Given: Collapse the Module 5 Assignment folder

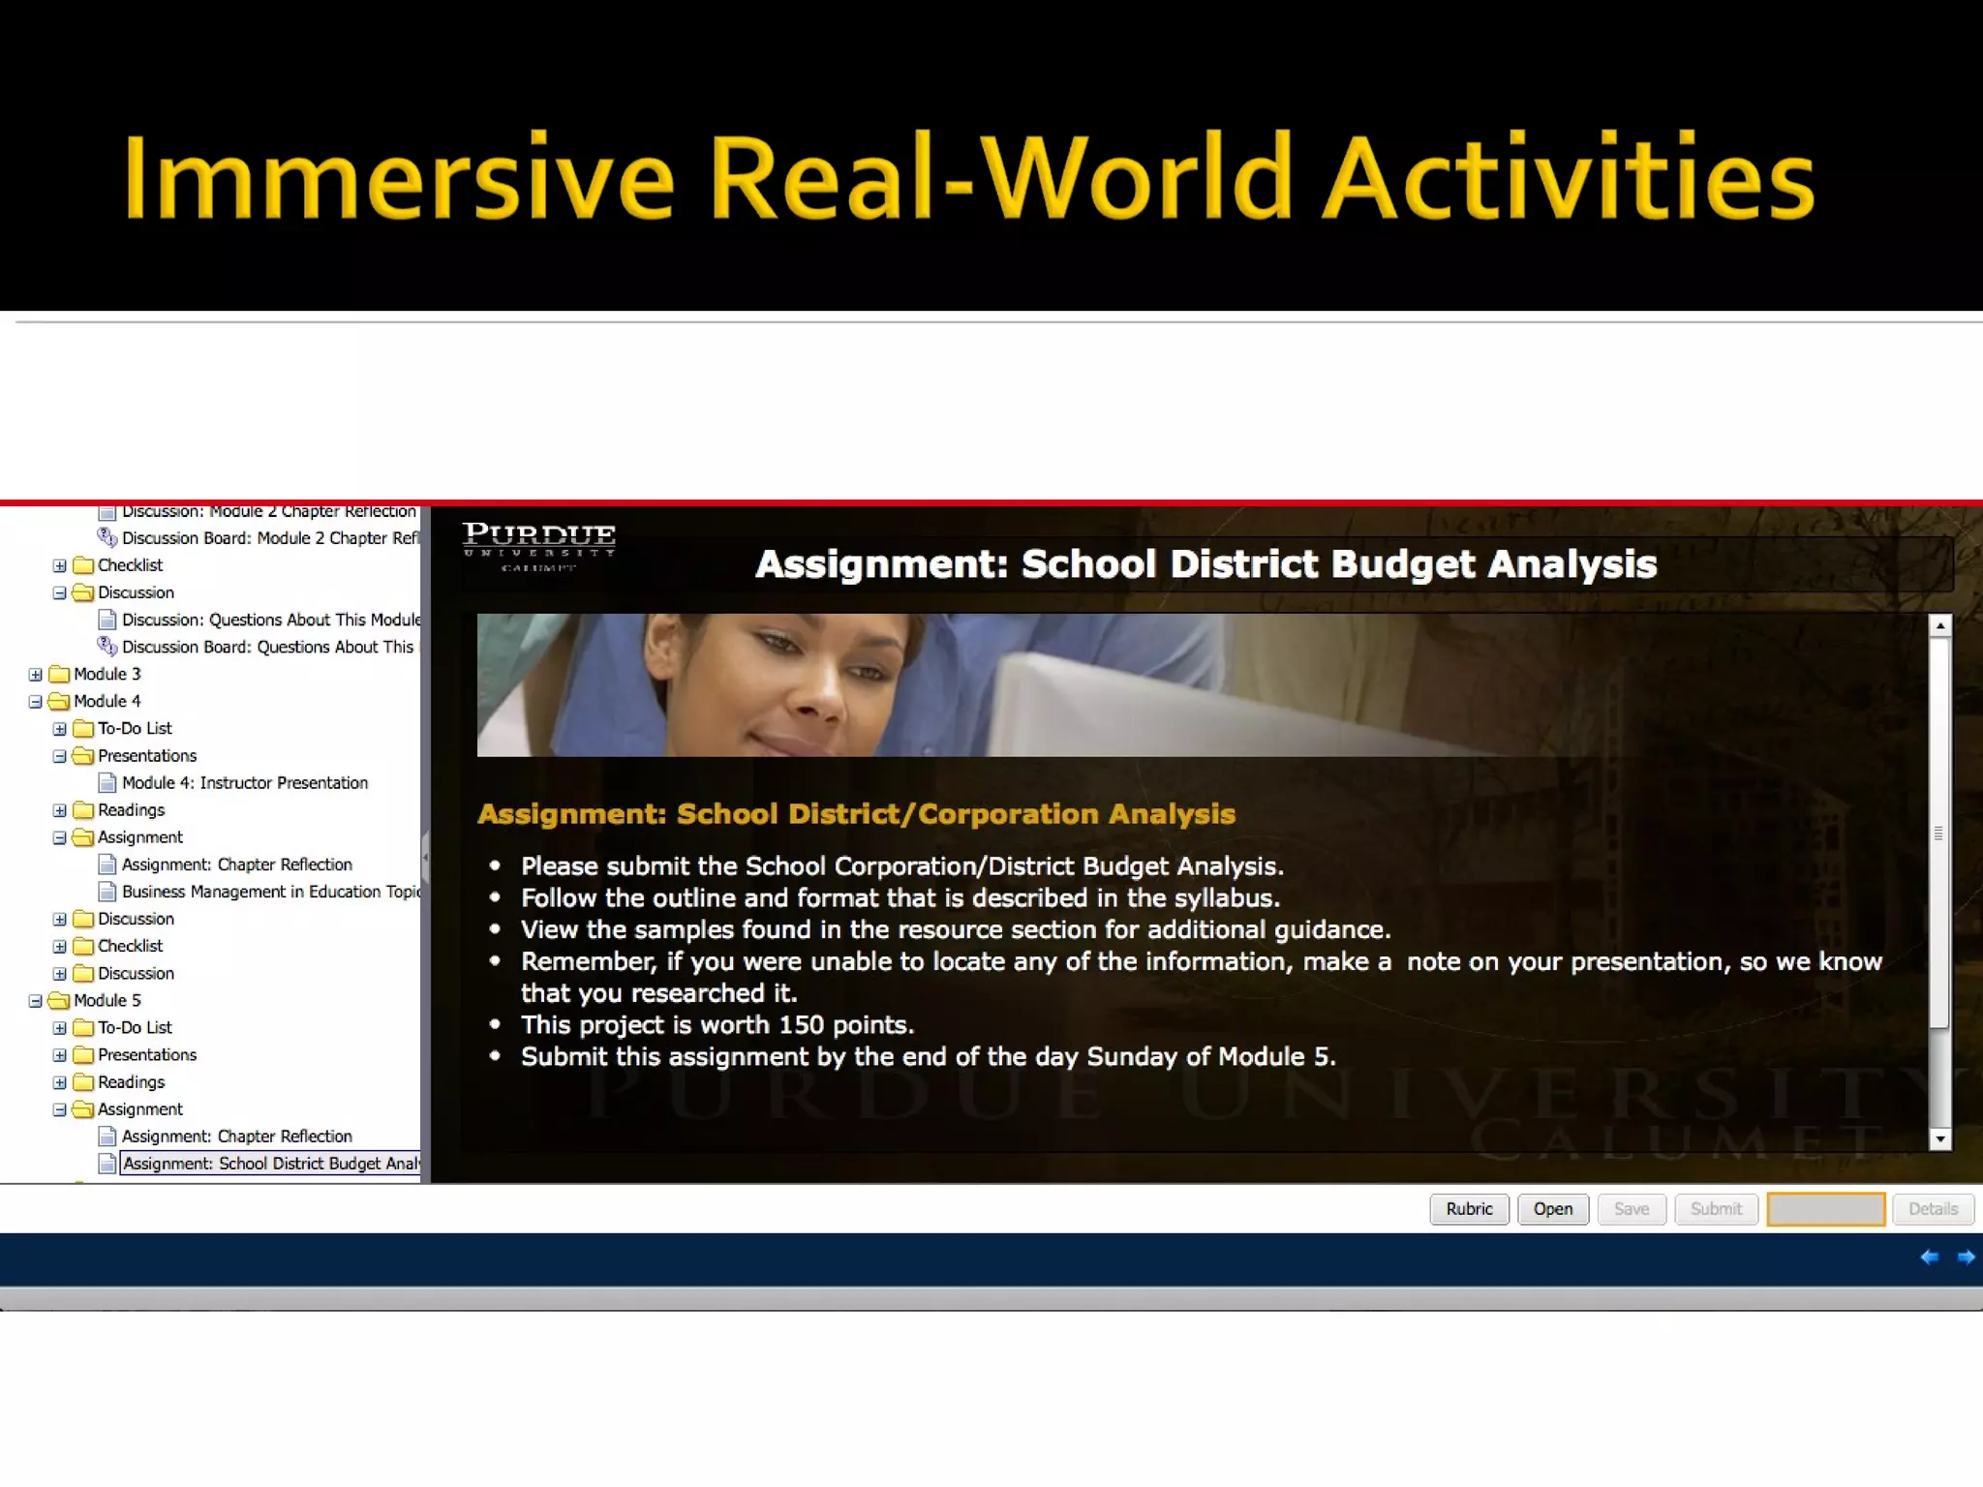Looking at the screenshot, I should pos(60,1109).
